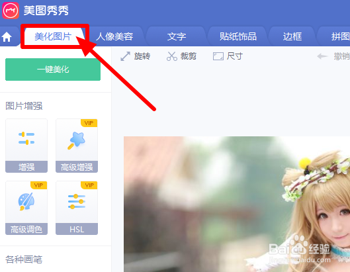Open the 尺寸 size tool
This screenshot has width=350, height=272.
(228, 56)
